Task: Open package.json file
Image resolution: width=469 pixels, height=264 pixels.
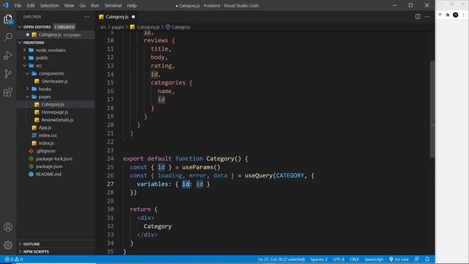Action: (x=49, y=166)
